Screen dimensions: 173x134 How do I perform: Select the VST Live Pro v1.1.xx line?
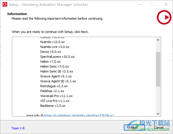[55, 101]
